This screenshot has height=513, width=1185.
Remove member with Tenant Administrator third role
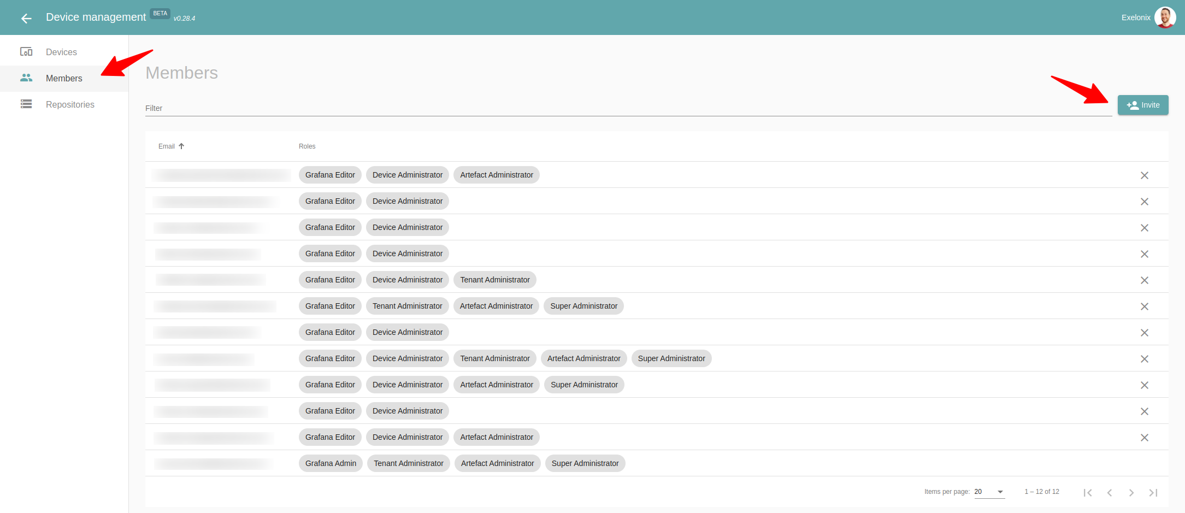(1145, 280)
